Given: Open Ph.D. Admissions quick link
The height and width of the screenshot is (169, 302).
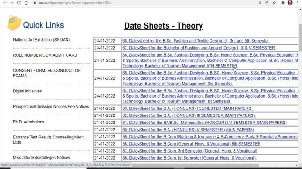Looking at the screenshot, I should pyautogui.click(x=28, y=122).
